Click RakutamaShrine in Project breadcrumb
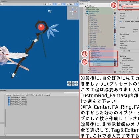 click(18, 95)
